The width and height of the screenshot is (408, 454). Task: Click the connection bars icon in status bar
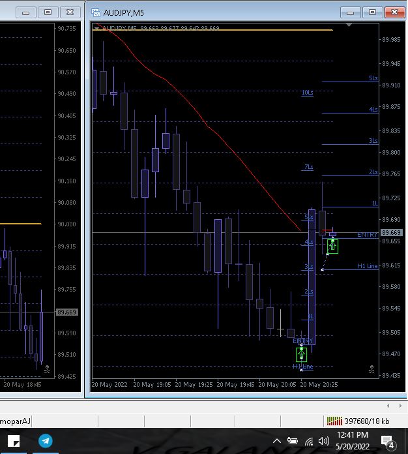(x=334, y=421)
